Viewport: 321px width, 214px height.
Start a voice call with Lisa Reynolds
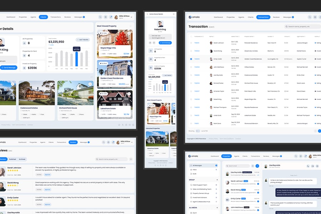[x=308, y=166]
